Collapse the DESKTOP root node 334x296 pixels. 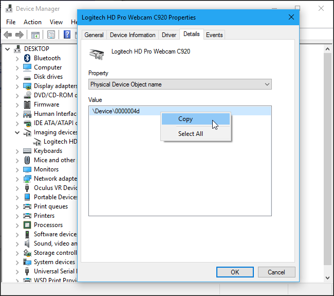click(8, 49)
